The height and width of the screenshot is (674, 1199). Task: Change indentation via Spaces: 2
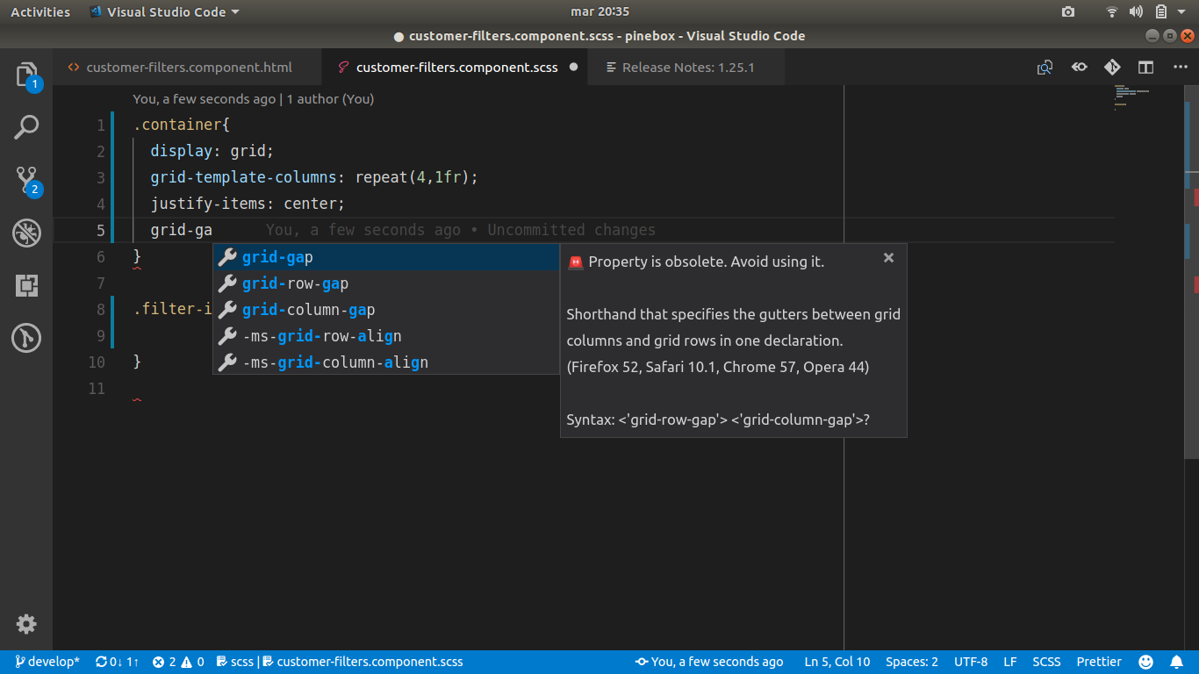(x=911, y=662)
